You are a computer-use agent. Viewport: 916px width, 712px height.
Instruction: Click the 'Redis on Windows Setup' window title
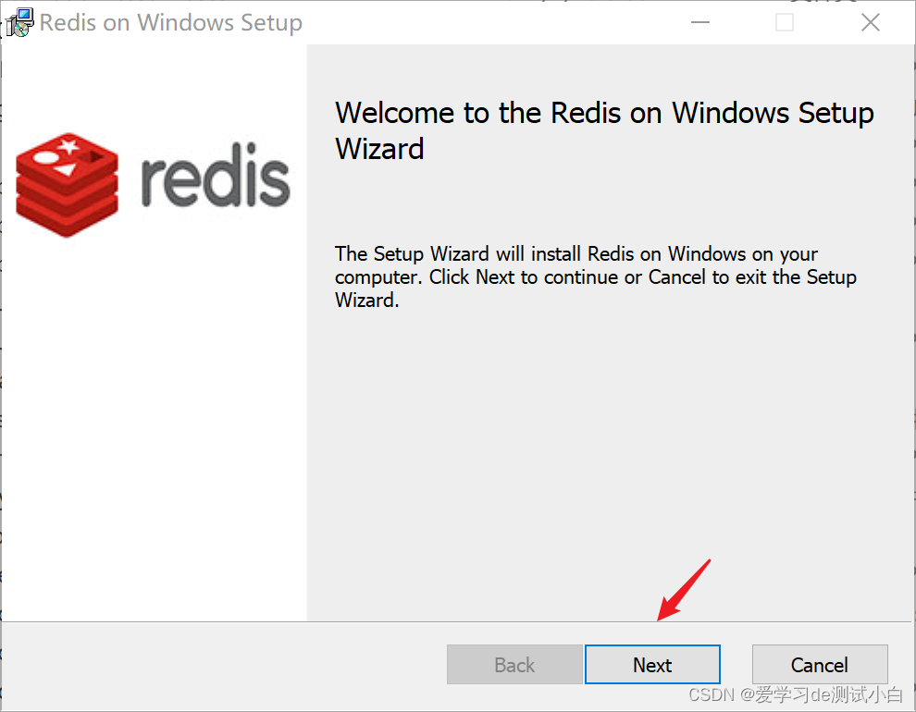click(171, 23)
